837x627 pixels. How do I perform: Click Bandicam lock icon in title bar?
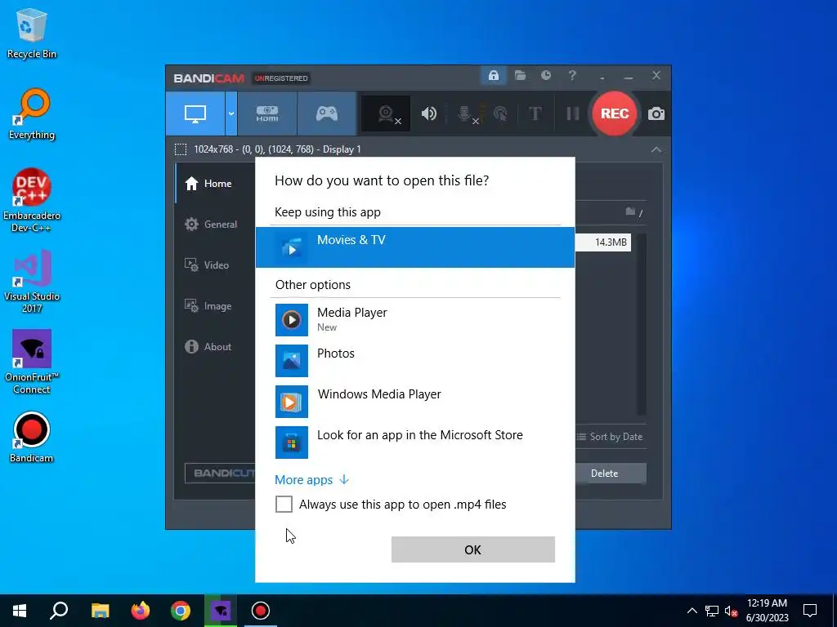pos(493,76)
